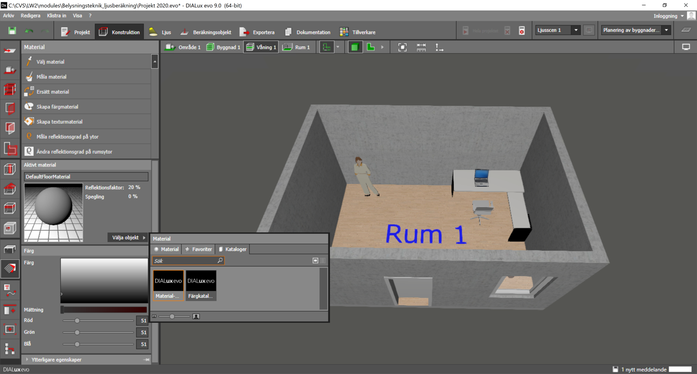The height and width of the screenshot is (374, 697).
Task: Click the green save project icon
Action: click(x=12, y=31)
